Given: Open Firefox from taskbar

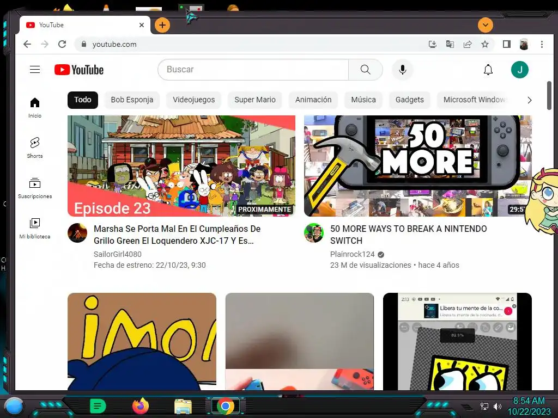Looking at the screenshot, I should (140, 406).
